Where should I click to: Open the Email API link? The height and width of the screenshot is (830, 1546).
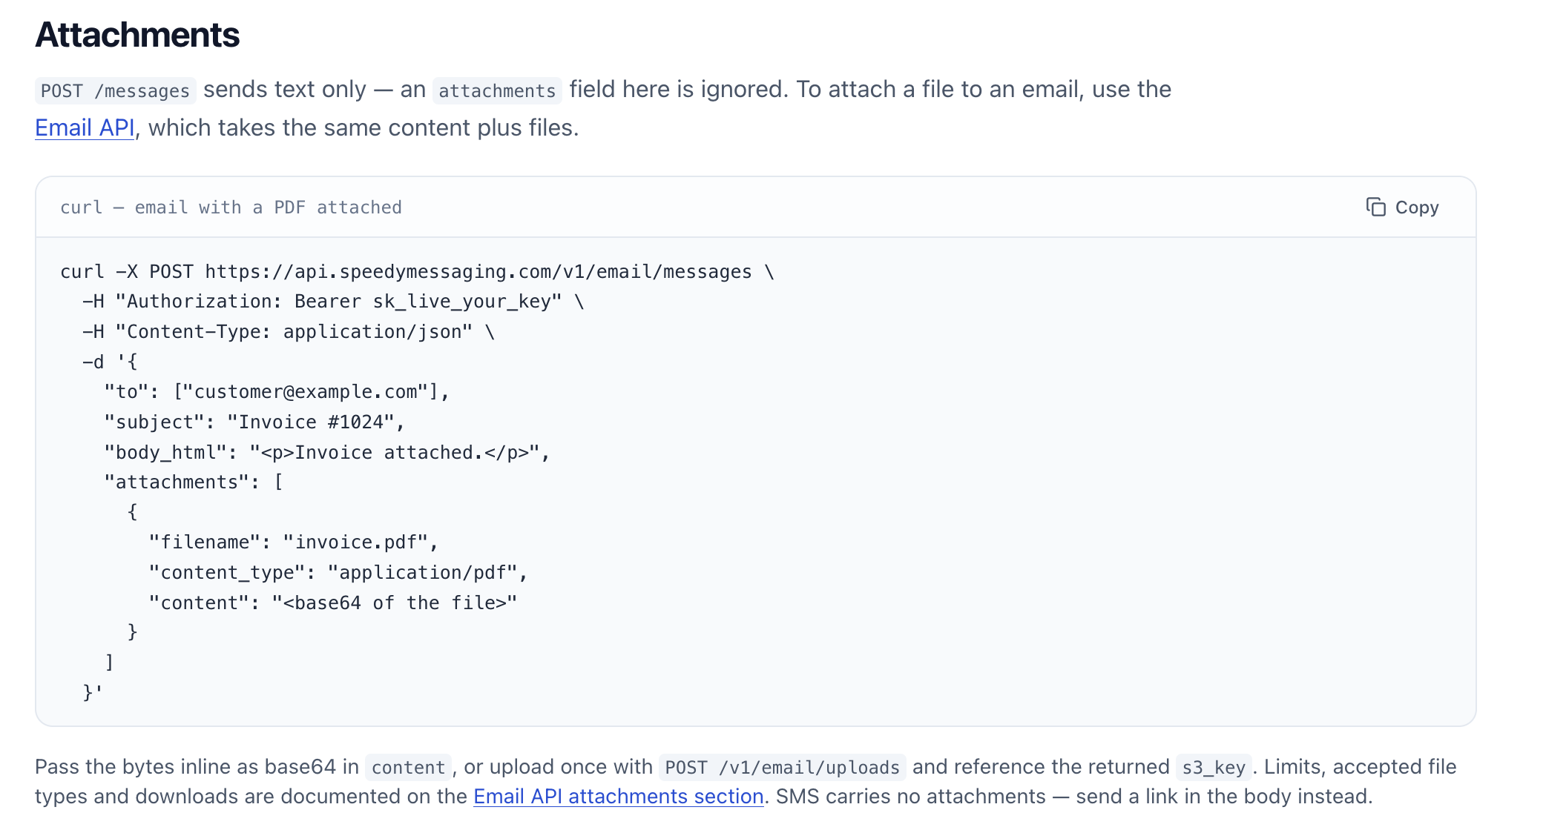(x=85, y=127)
